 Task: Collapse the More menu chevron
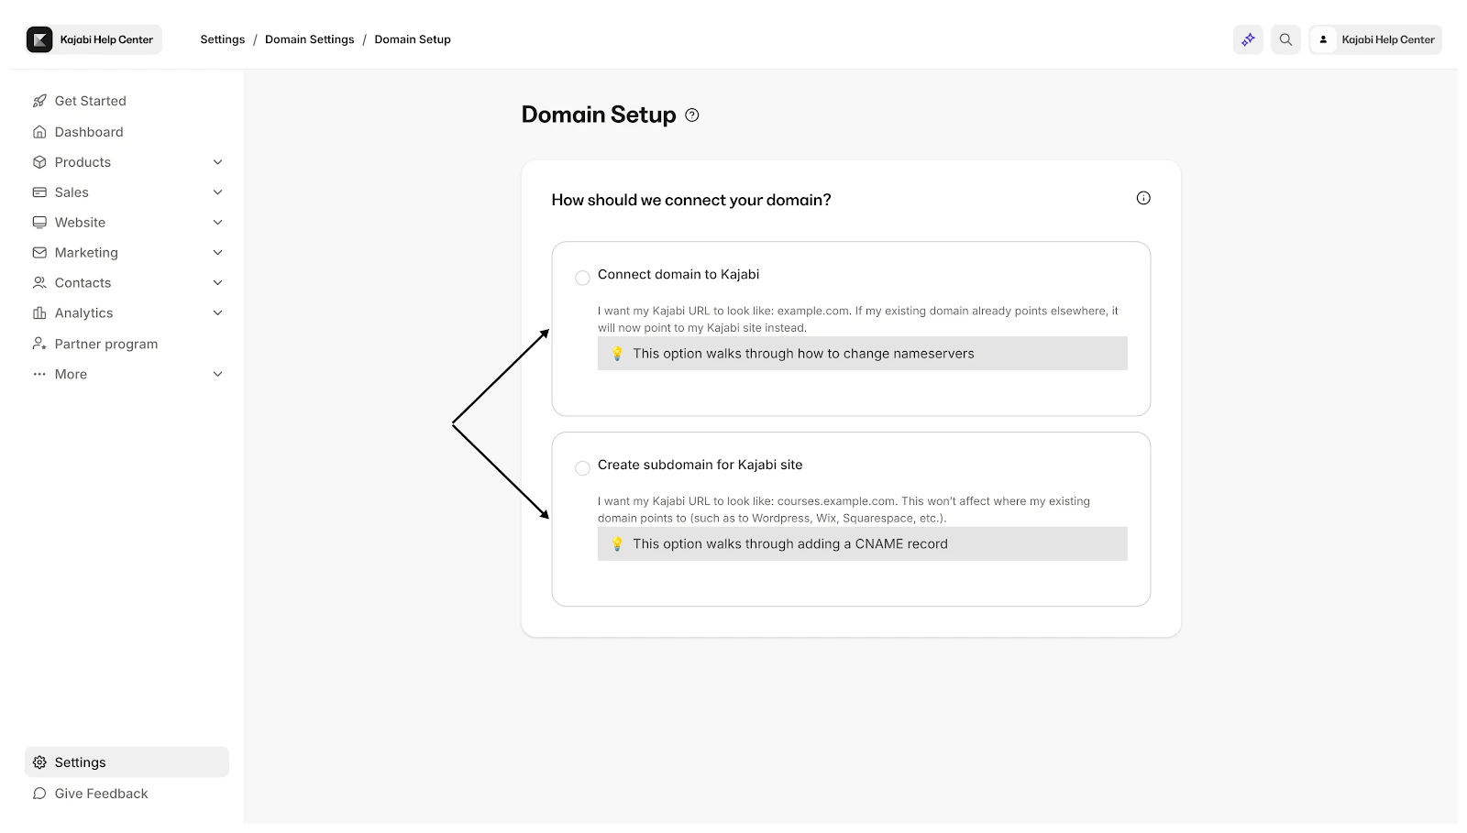[x=217, y=374]
